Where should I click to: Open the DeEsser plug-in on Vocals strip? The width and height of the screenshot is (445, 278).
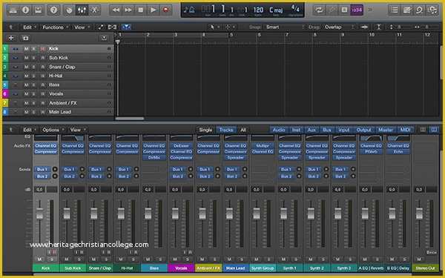click(x=181, y=146)
